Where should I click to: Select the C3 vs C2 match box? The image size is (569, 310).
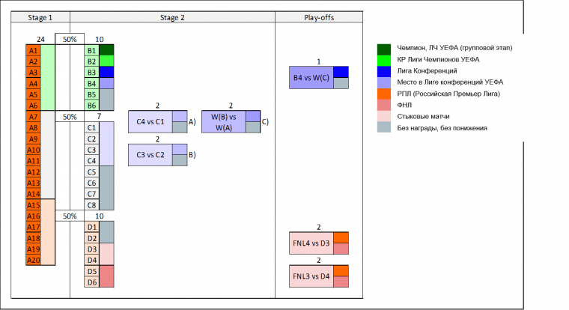click(x=150, y=154)
